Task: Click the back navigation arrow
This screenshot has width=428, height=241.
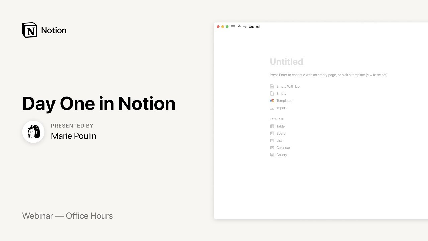Action: pos(239,27)
